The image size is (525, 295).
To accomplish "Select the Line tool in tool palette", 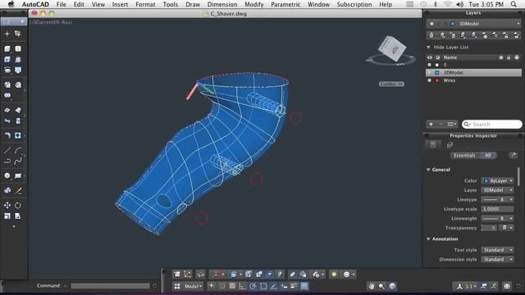I will coord(7,150).
